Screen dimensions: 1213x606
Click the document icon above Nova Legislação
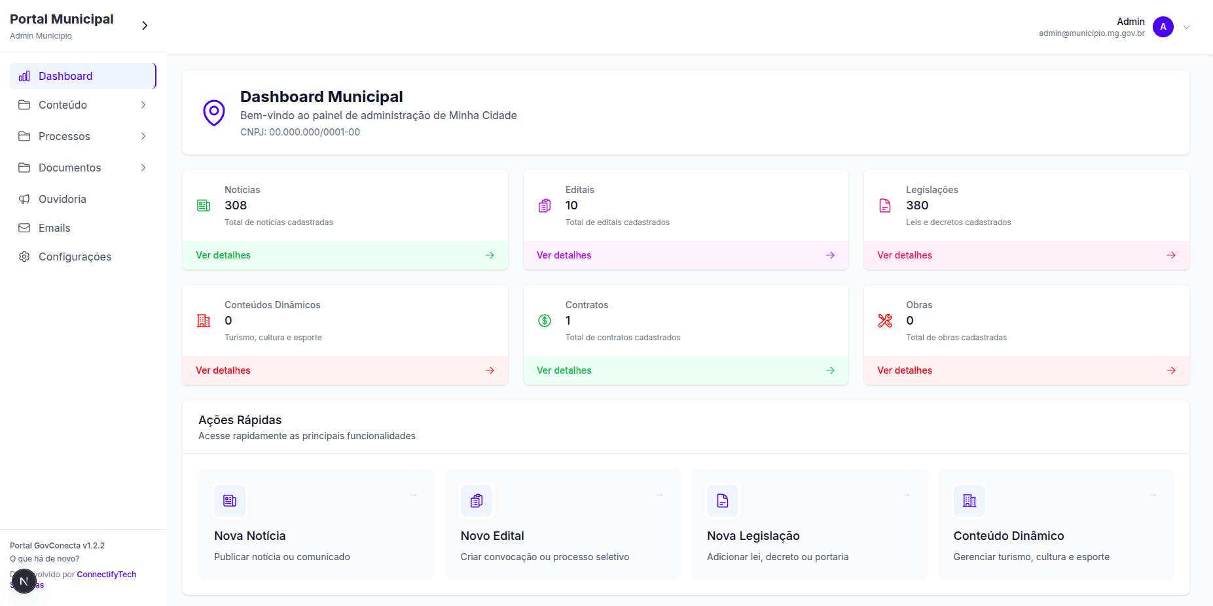pyautogui.click(x=723, y=500)
